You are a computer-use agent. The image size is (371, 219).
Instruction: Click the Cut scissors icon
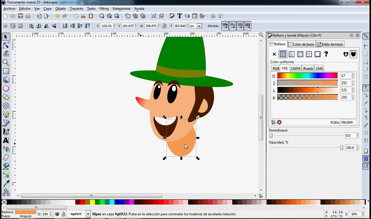[x=83, y=16]
